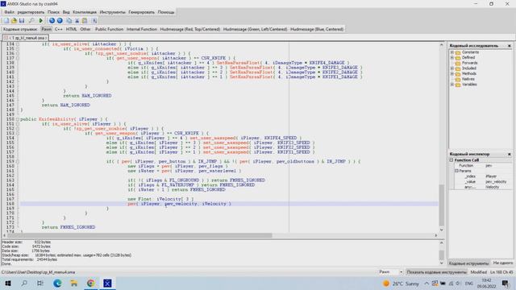Click the Save floppy disk icon

[x=22, y=21]
